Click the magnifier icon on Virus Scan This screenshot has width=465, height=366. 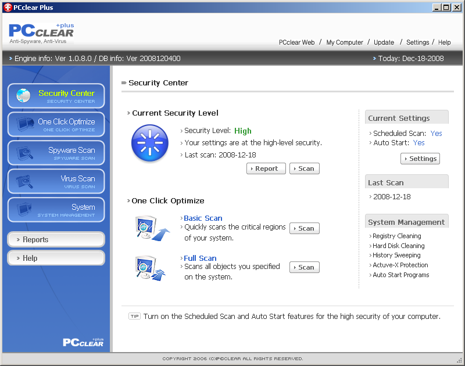coord(24,181)
